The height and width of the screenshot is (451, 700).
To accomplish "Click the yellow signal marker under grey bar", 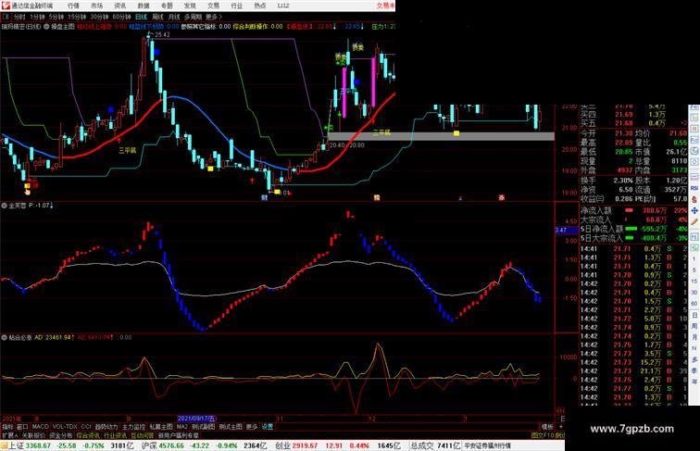I will click(456, 133).
